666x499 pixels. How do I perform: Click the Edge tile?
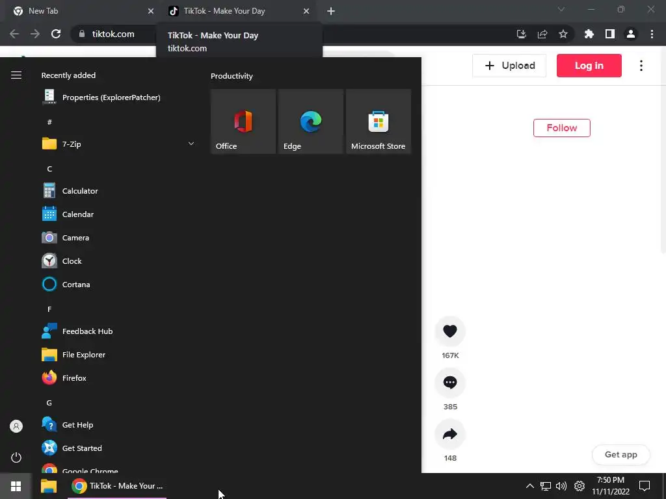click(310, 122)
